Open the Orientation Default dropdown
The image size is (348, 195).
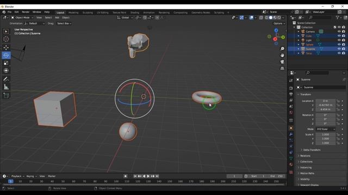[35, 23]
